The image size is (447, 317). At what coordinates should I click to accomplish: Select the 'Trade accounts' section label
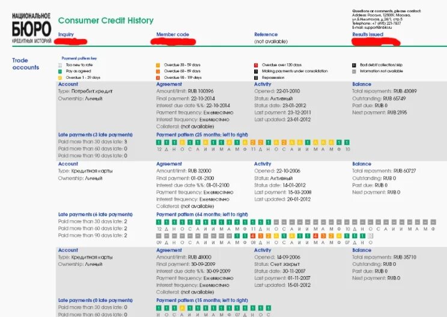(26, 64)
